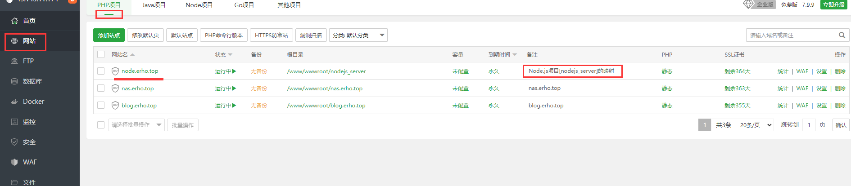Click the Docker whale icon
This screenshot has width=851, height=186.
(x=14, y=102)
